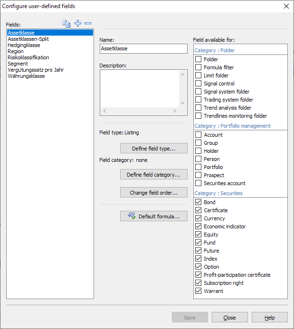The width and height of the screenshot is (294, 329).
Task: Add a new field with plus icon
Action: point(78,23)
